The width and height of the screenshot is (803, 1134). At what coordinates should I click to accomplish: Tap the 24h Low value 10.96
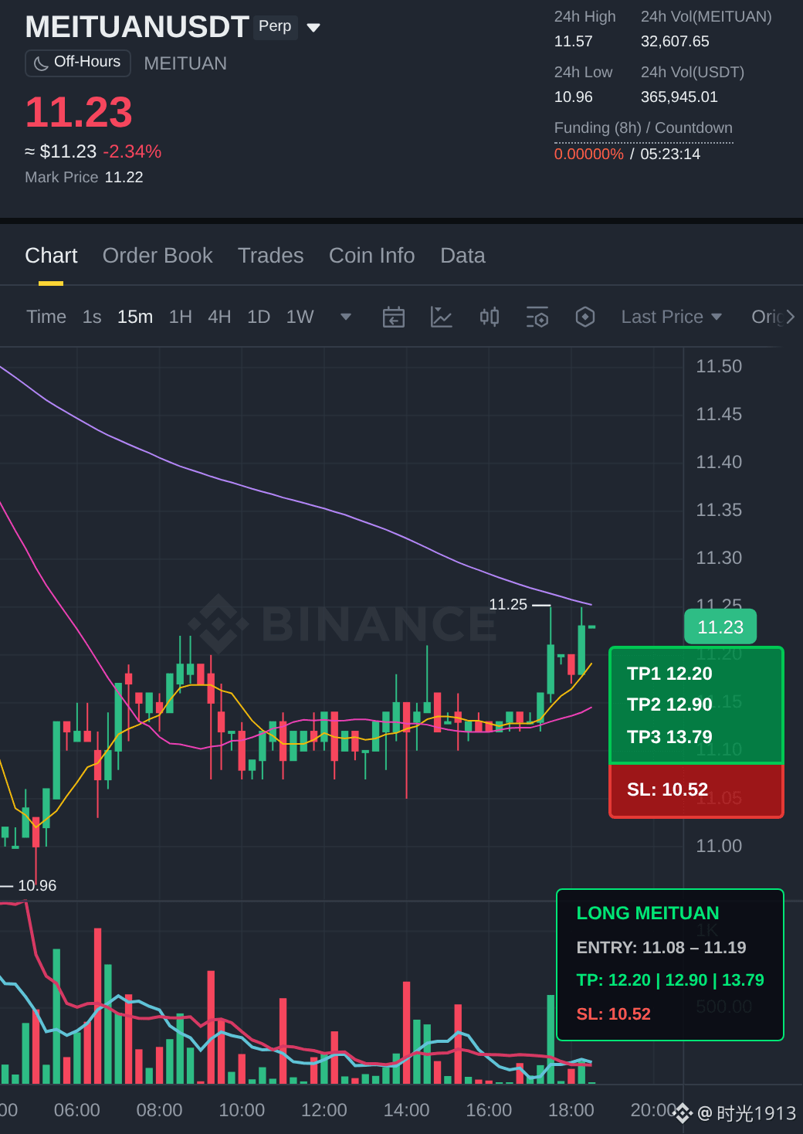tap(573, 97)
